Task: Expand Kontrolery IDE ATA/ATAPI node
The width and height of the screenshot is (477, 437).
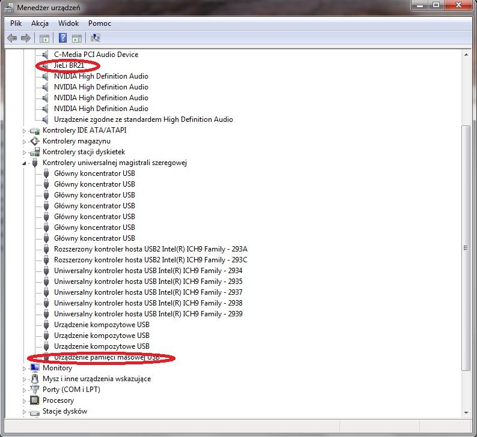Action: click(25, 131)
